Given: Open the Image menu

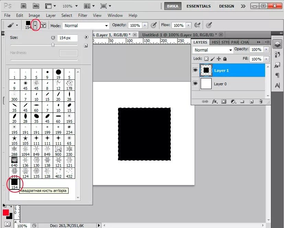Looking at the screenshot, I should [34, 15].
